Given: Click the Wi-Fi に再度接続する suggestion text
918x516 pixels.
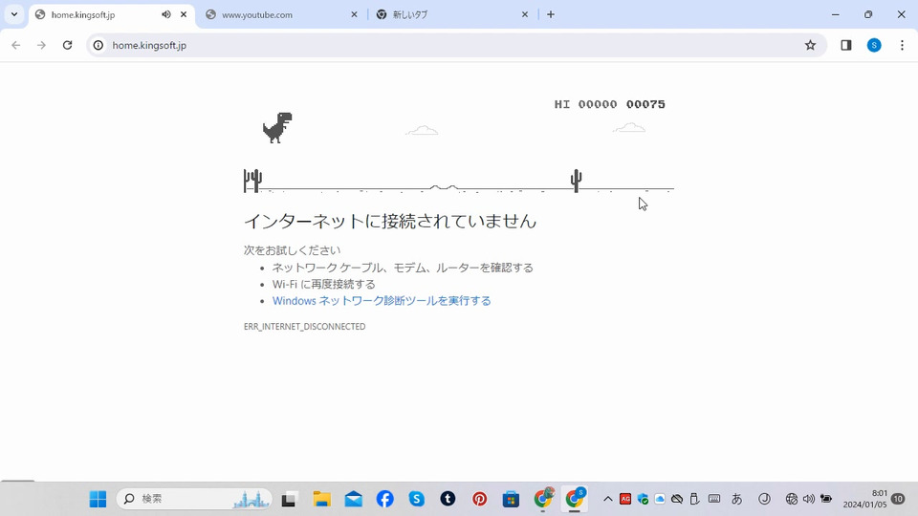Looking at the screenshot, I should (324, 285).
